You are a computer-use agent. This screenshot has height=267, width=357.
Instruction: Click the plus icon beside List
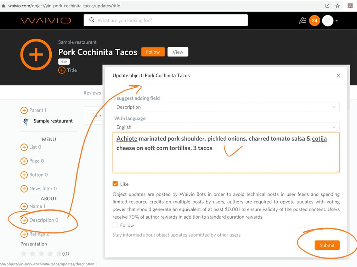(x=24, y=147)
